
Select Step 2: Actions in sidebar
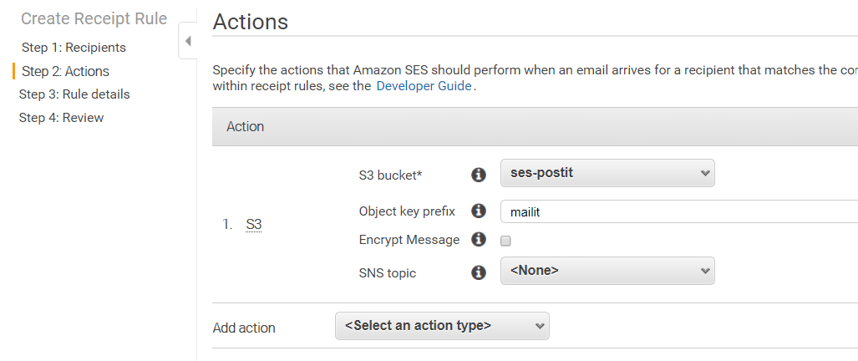point(65,71)
